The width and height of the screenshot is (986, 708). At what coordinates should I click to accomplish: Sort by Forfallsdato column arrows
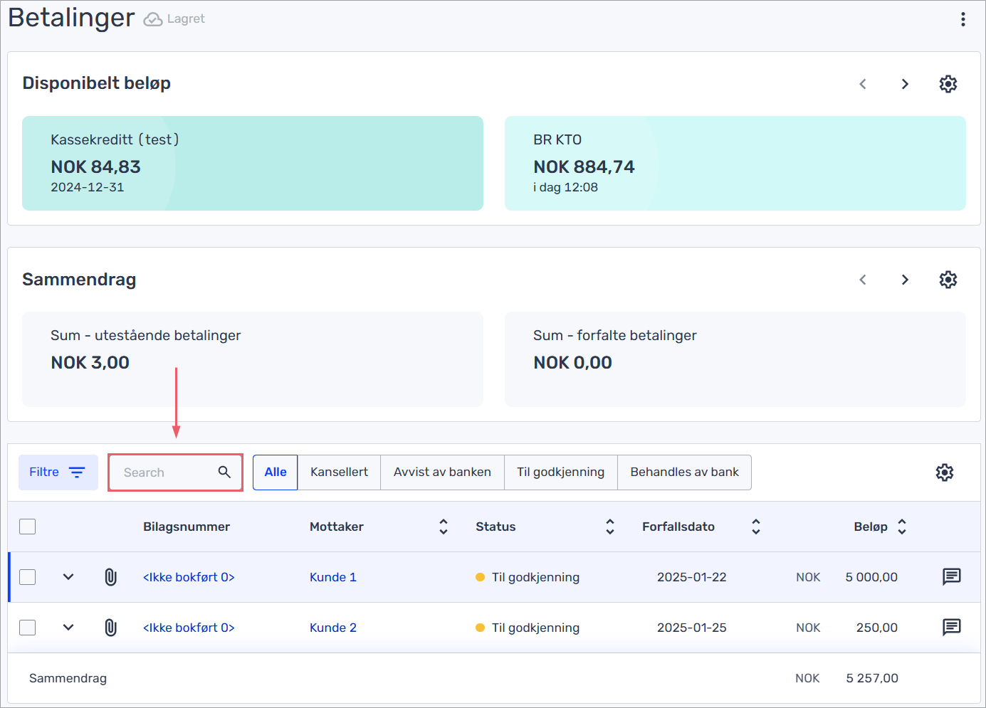(x=756, y=527)
